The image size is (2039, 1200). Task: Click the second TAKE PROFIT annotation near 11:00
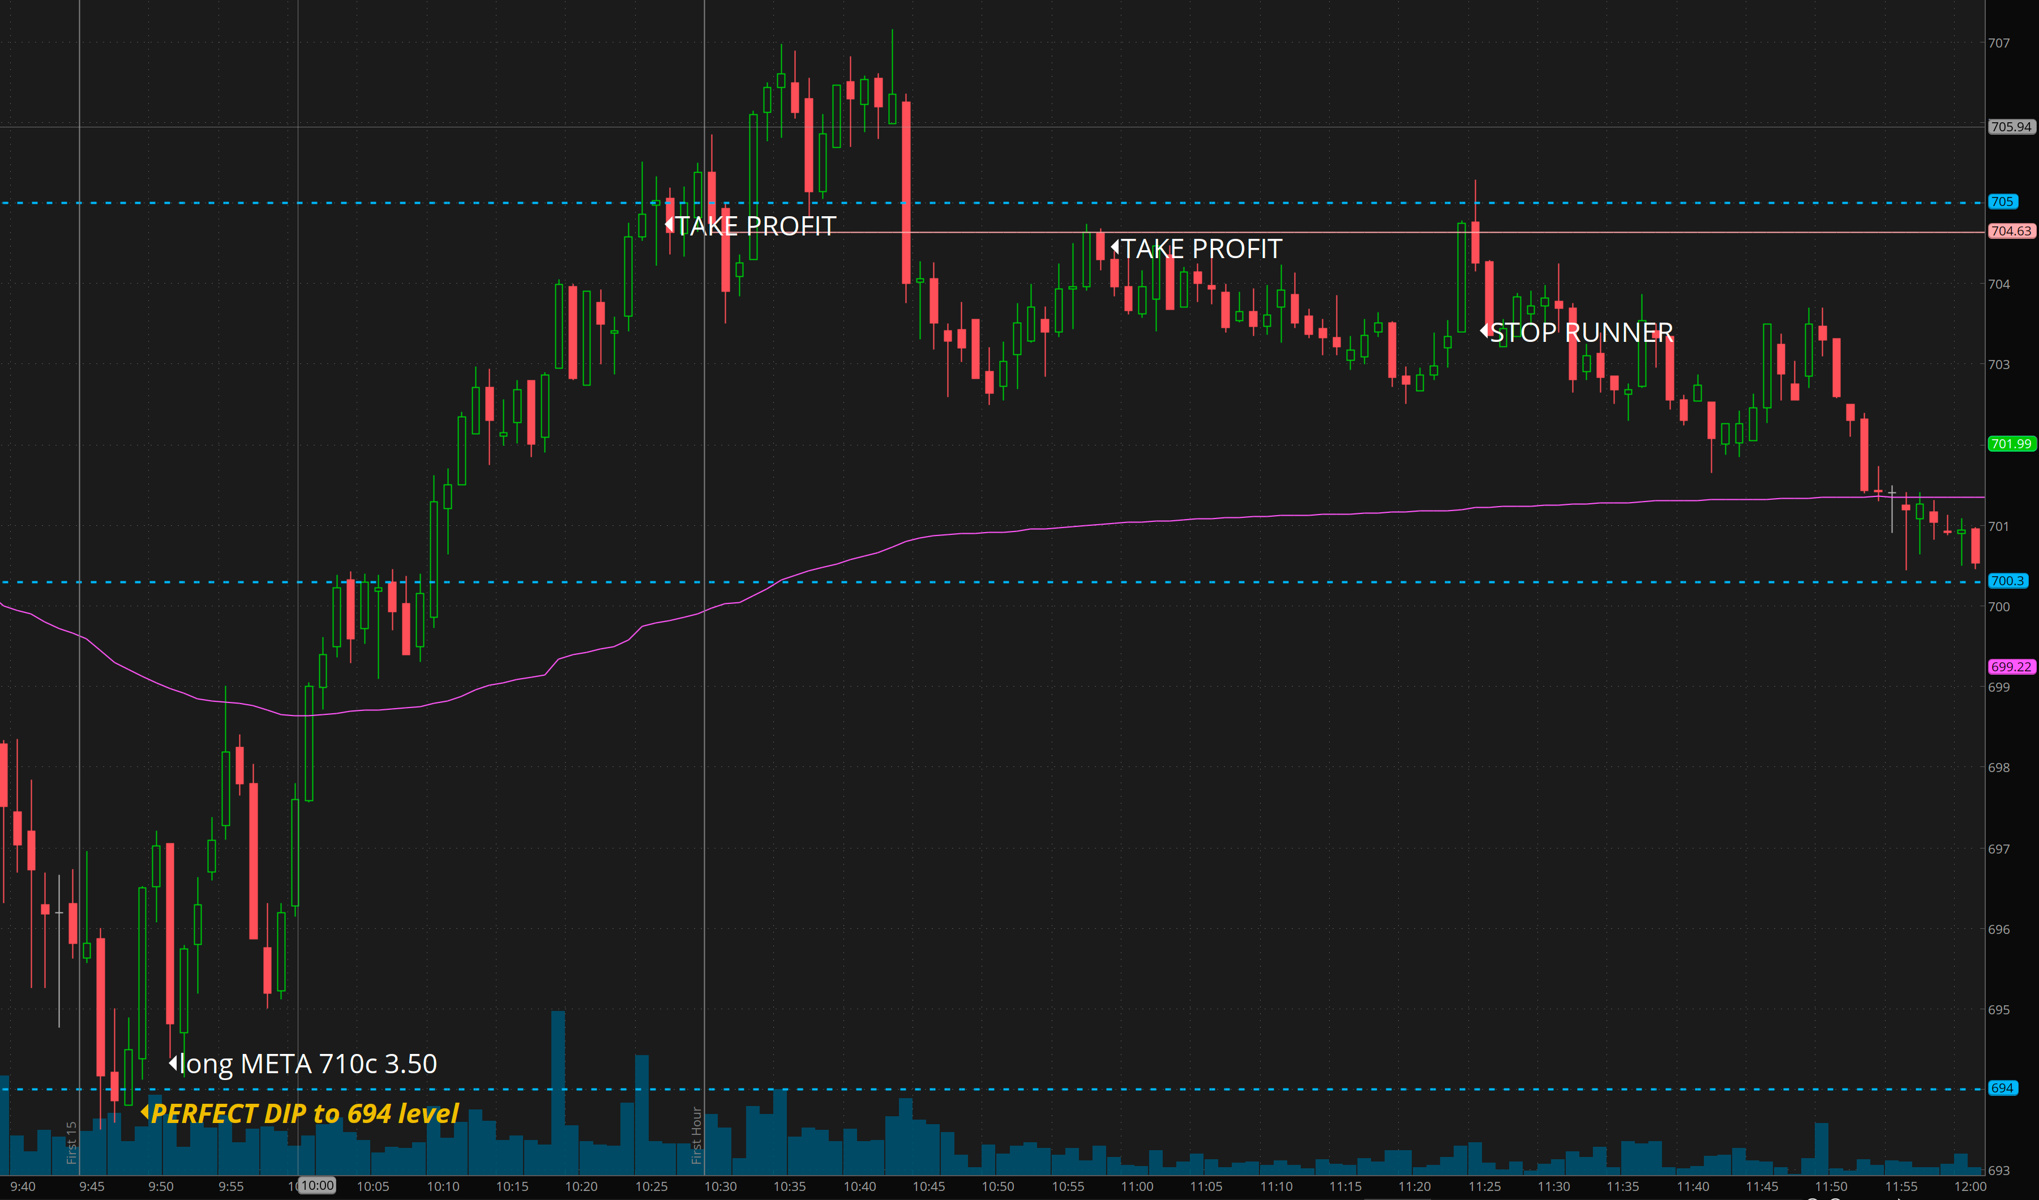click(x=1201, y=248)
